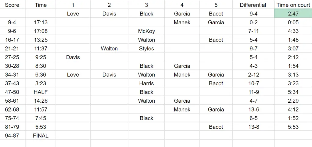
Task: Click the Score column header cell
Action: click(x=12, y=5)
